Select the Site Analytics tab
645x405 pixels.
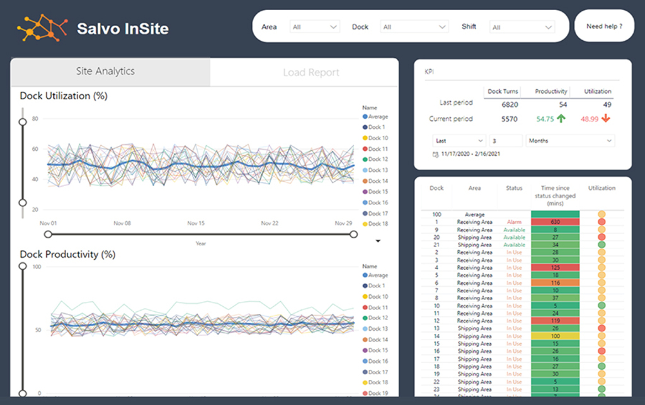(105, 72)
